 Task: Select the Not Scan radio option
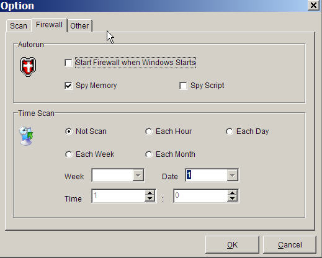point(69,131)
